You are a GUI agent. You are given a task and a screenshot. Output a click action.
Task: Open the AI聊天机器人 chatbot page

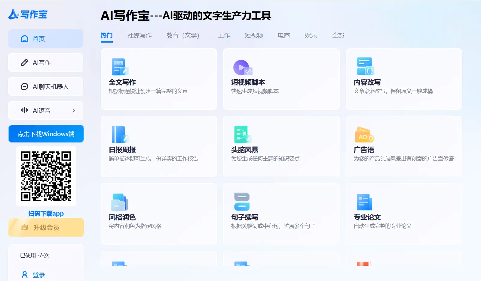tap(45, 86)
